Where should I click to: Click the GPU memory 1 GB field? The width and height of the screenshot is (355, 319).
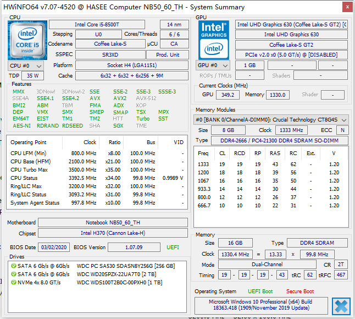coord(249,65)
